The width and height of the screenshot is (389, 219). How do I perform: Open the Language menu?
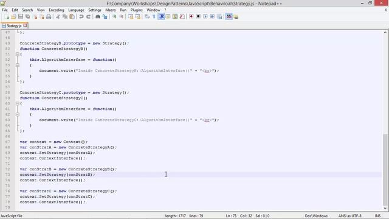click(x=76, y=10)
